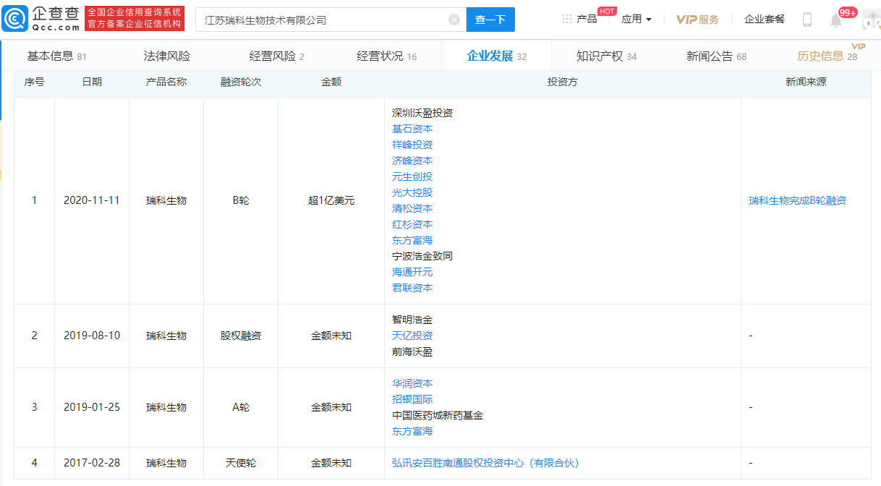881x486 pixels.
Task: Switch to 基本信息 tab
Action: pos(56,56)
